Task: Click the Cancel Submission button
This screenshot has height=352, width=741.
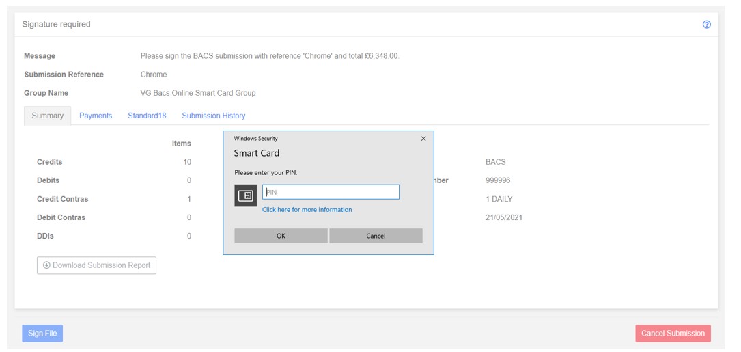Action: pos(673,333)
